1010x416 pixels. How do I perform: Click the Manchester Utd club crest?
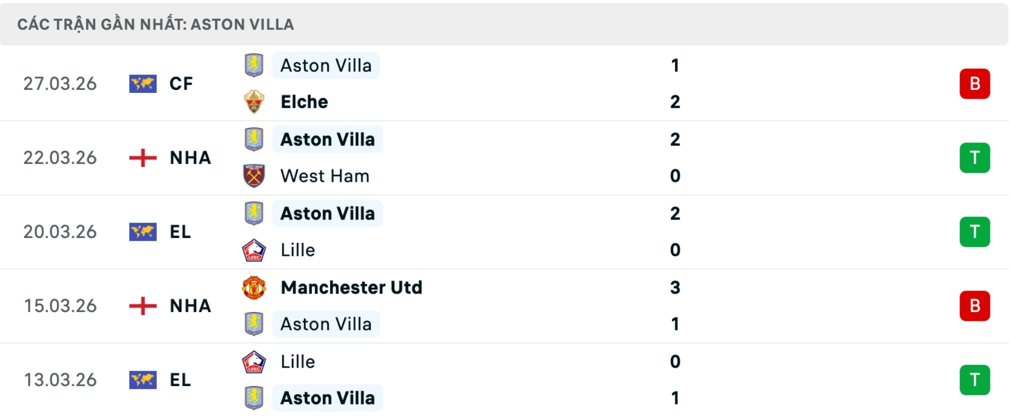pyautogui.click(x=254, y=288)
